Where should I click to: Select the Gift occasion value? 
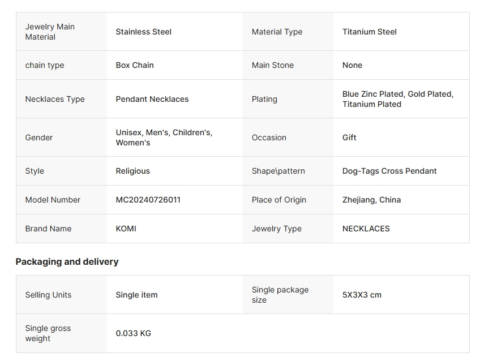[349, 137]
